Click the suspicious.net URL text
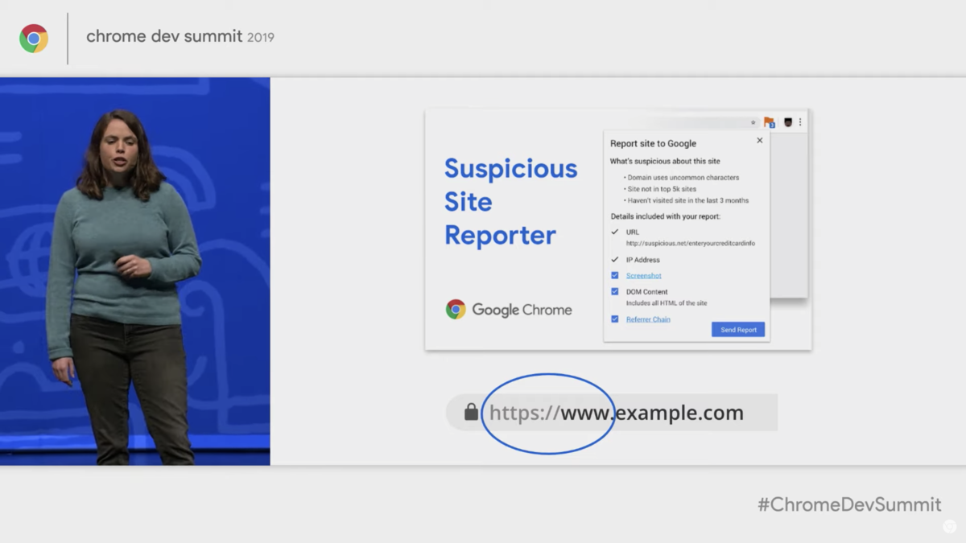Viewport: 966px width, 543px height. pos(691,243)
